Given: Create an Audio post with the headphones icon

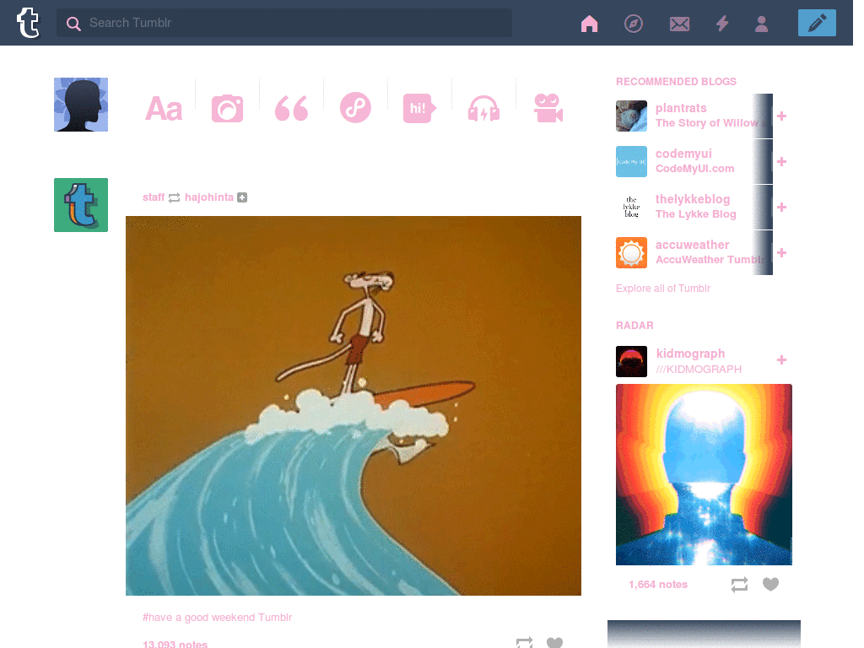Looking at the screenshot, I should click(483, 108).
